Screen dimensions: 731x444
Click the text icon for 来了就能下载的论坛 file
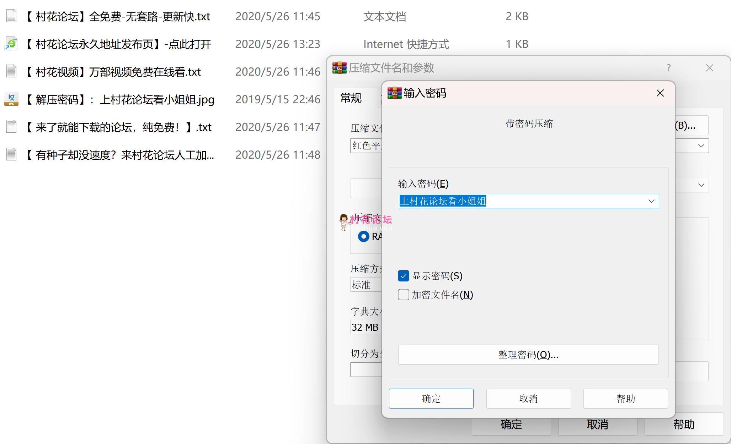pos(11,127)
